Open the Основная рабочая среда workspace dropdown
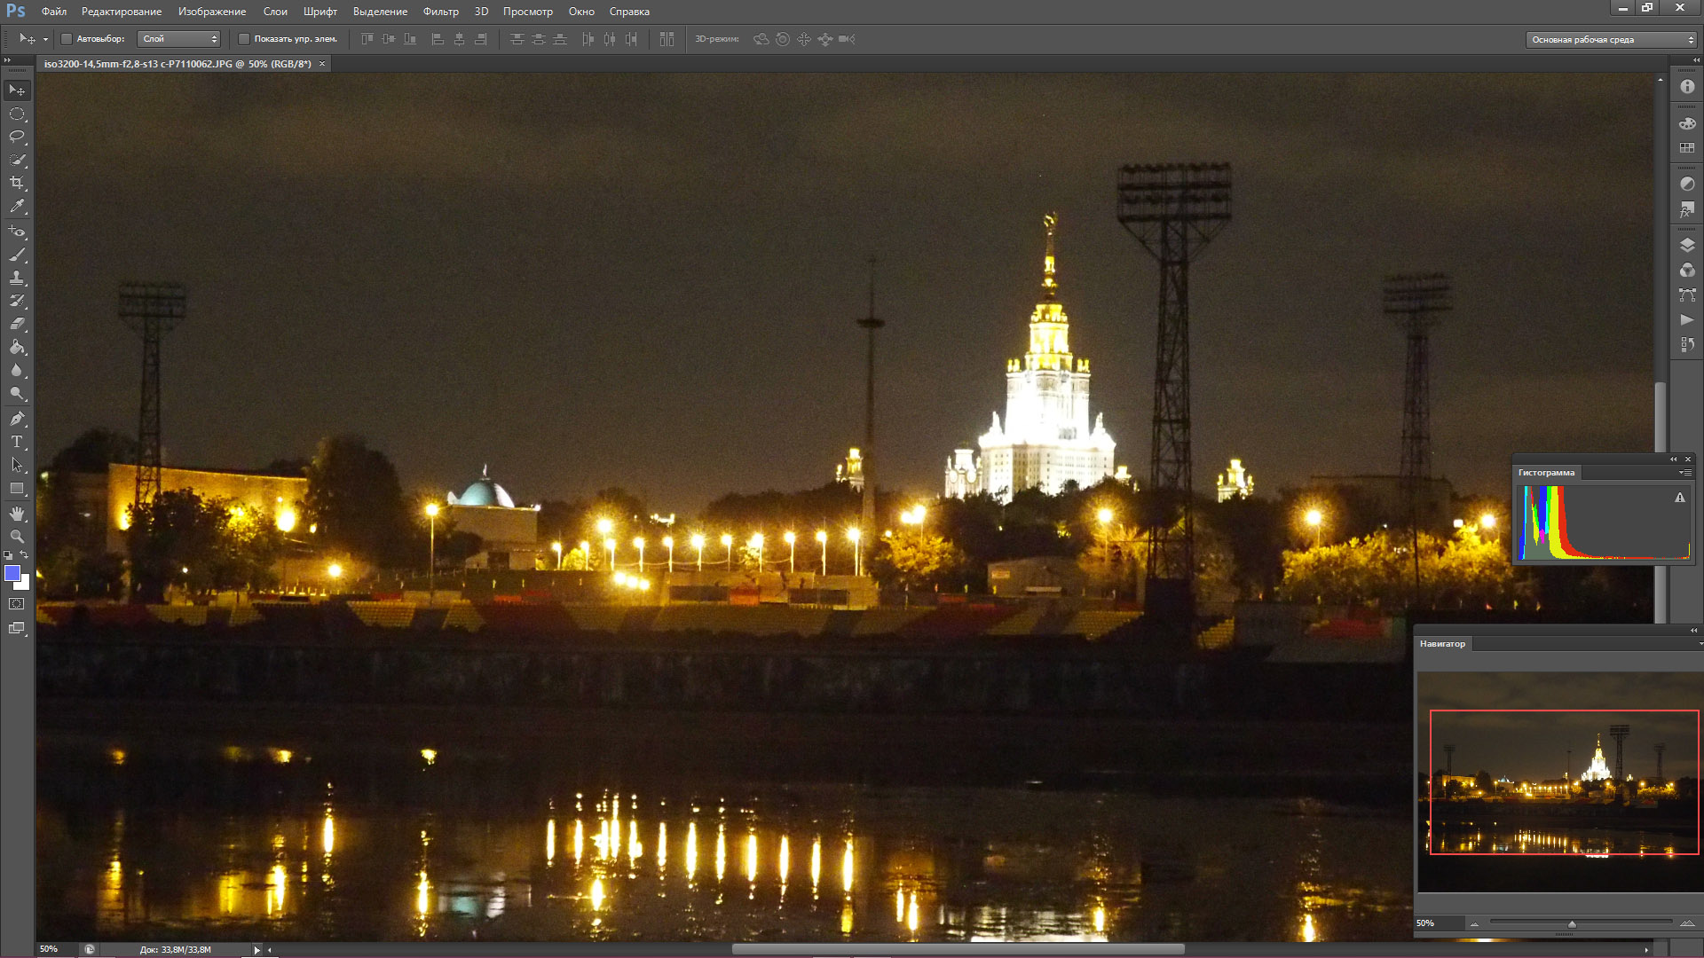The width and height of the screenshot is (1704, 958). click(1612, 40)
